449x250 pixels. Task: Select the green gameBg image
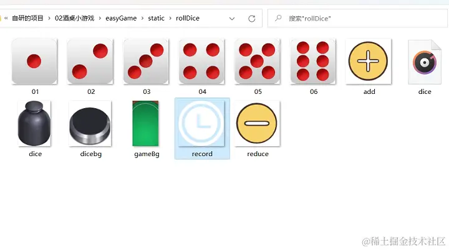click(x=145, y=123)
